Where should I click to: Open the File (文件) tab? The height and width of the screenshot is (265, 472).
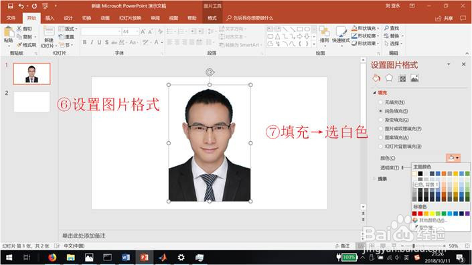[x=11, y=18]
